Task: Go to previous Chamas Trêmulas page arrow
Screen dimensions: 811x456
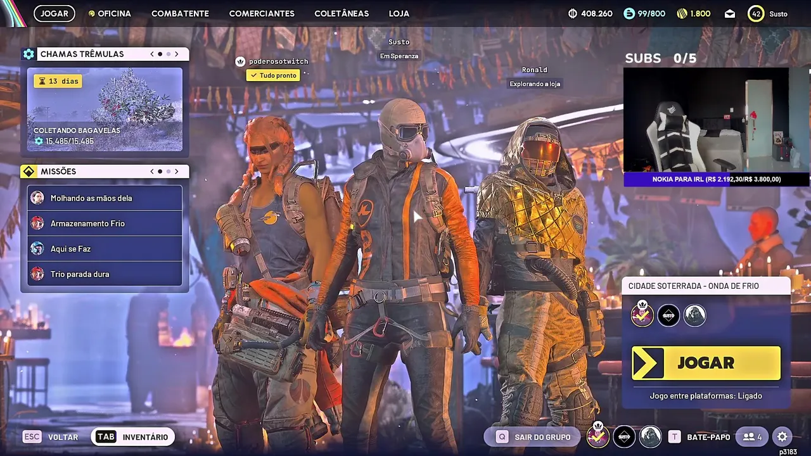Action: coord(152,54)
